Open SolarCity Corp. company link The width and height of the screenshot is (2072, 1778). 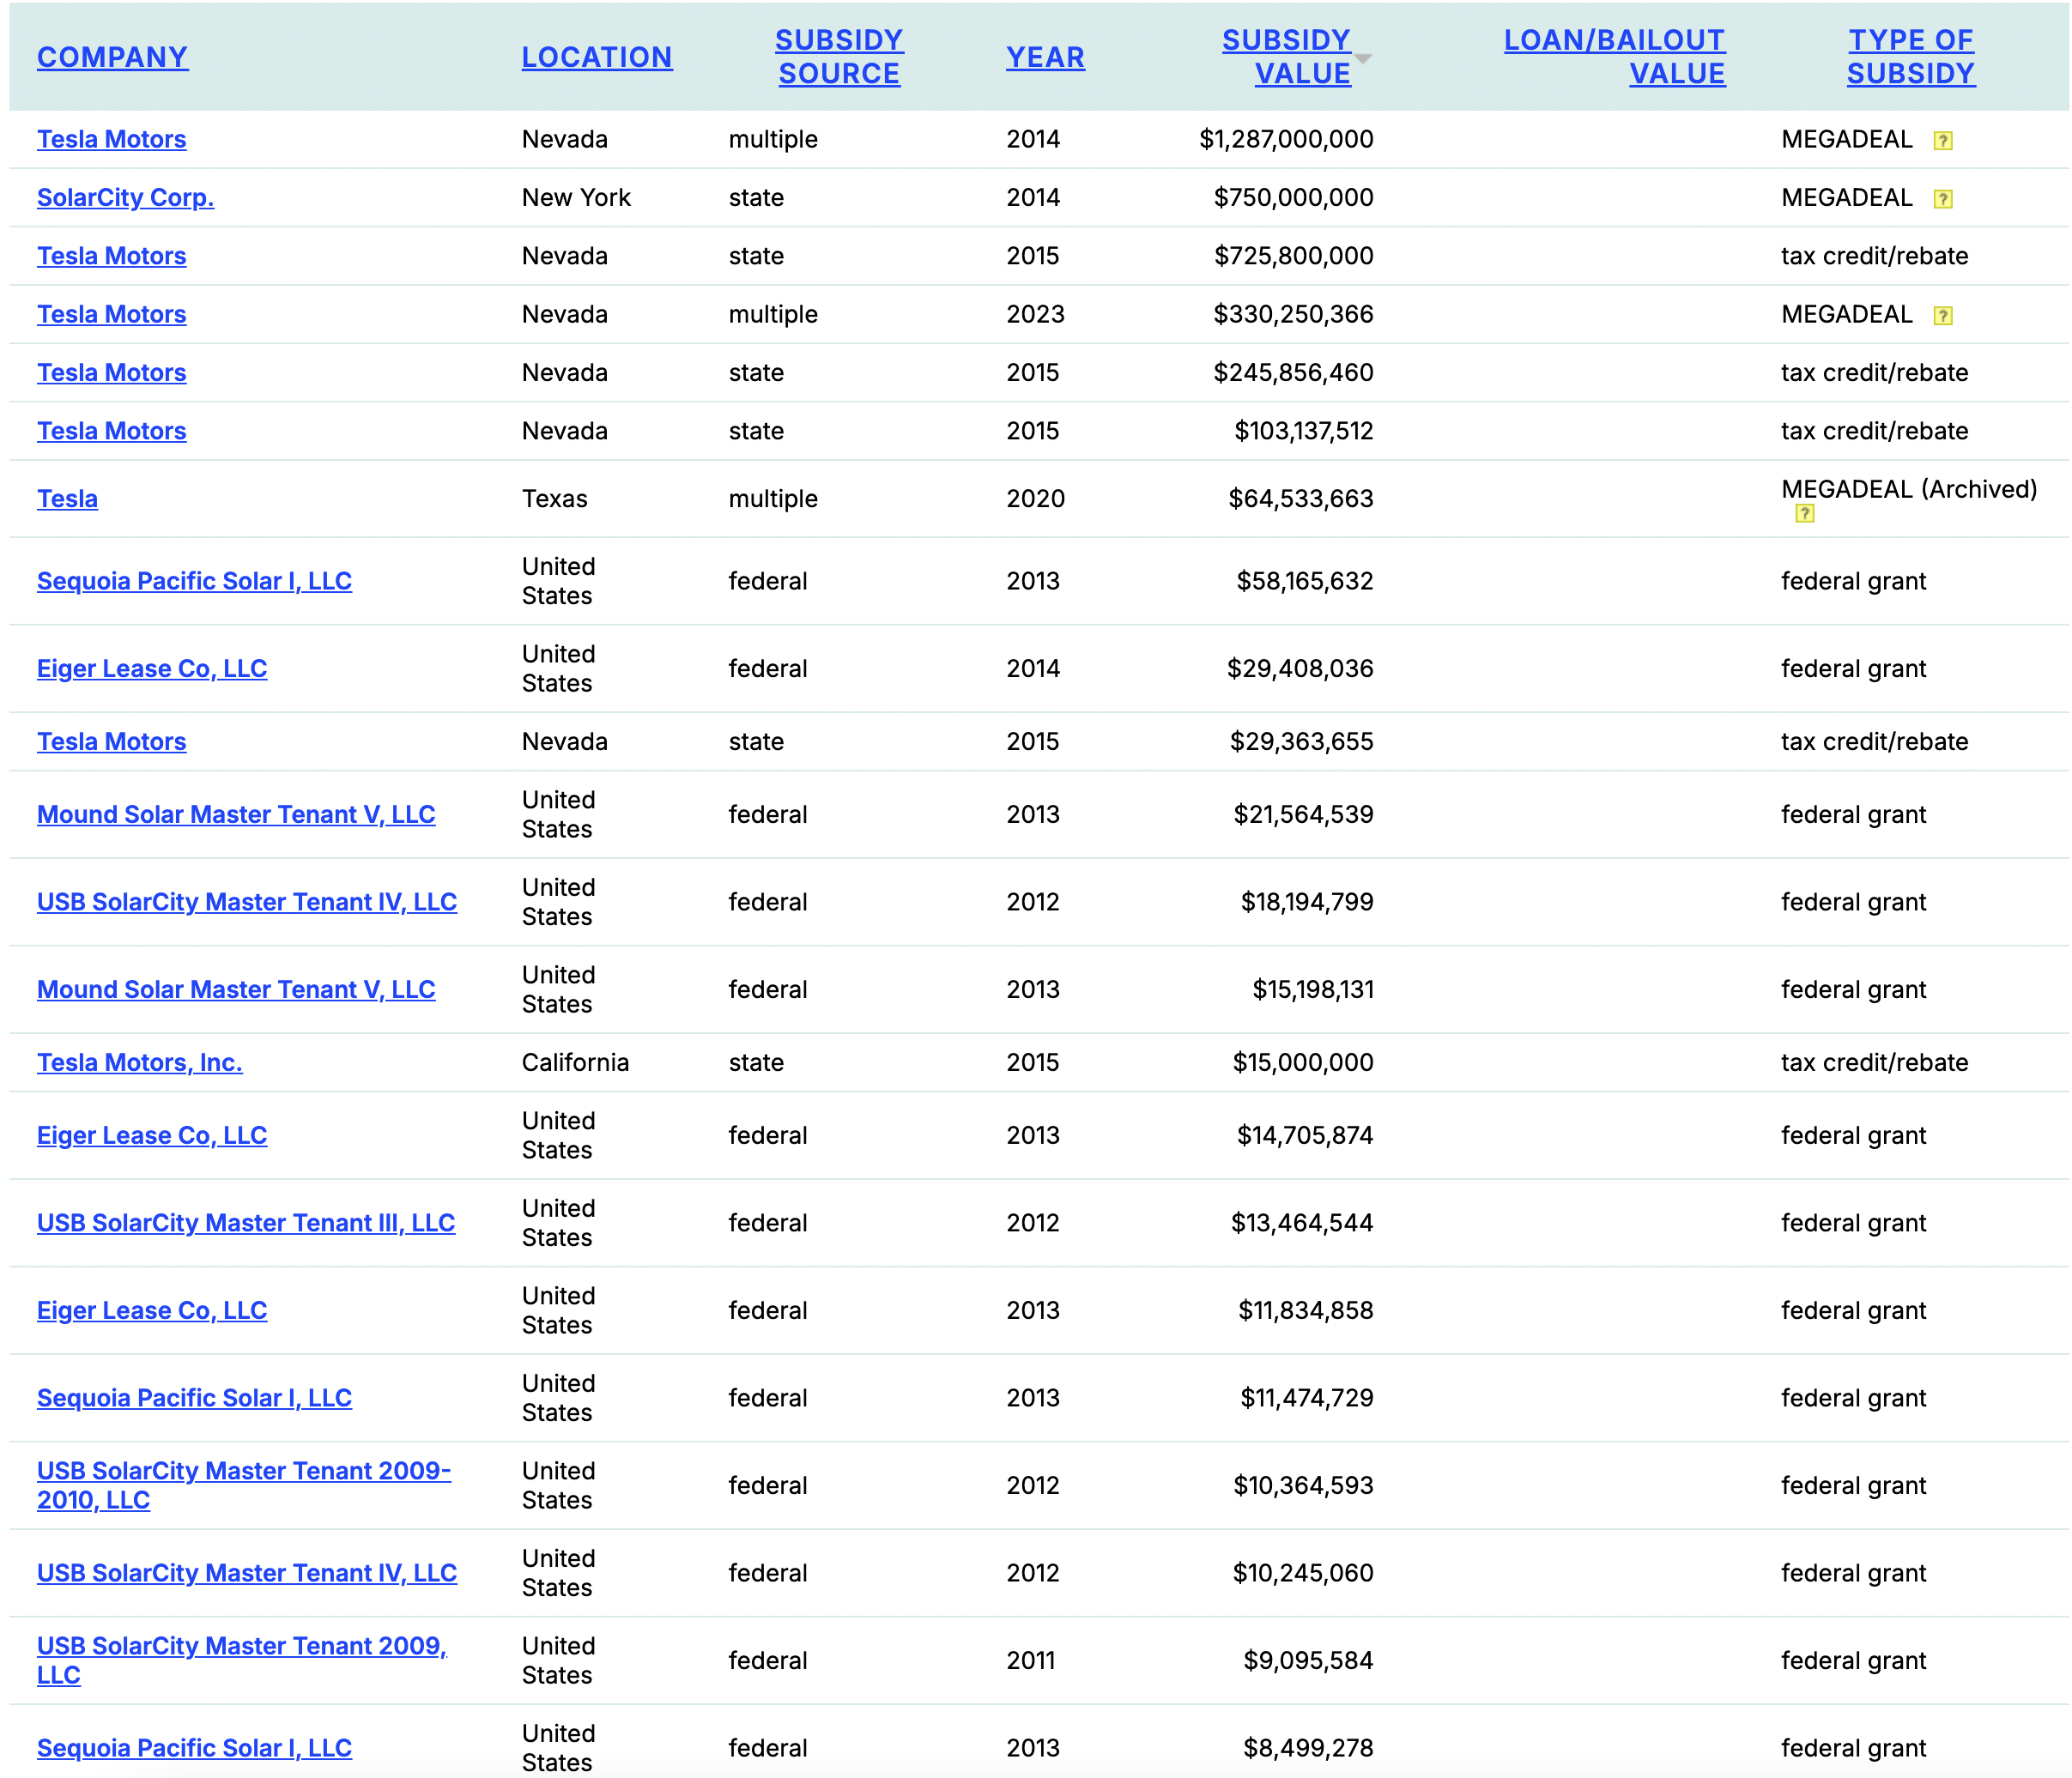coord(125,198)
